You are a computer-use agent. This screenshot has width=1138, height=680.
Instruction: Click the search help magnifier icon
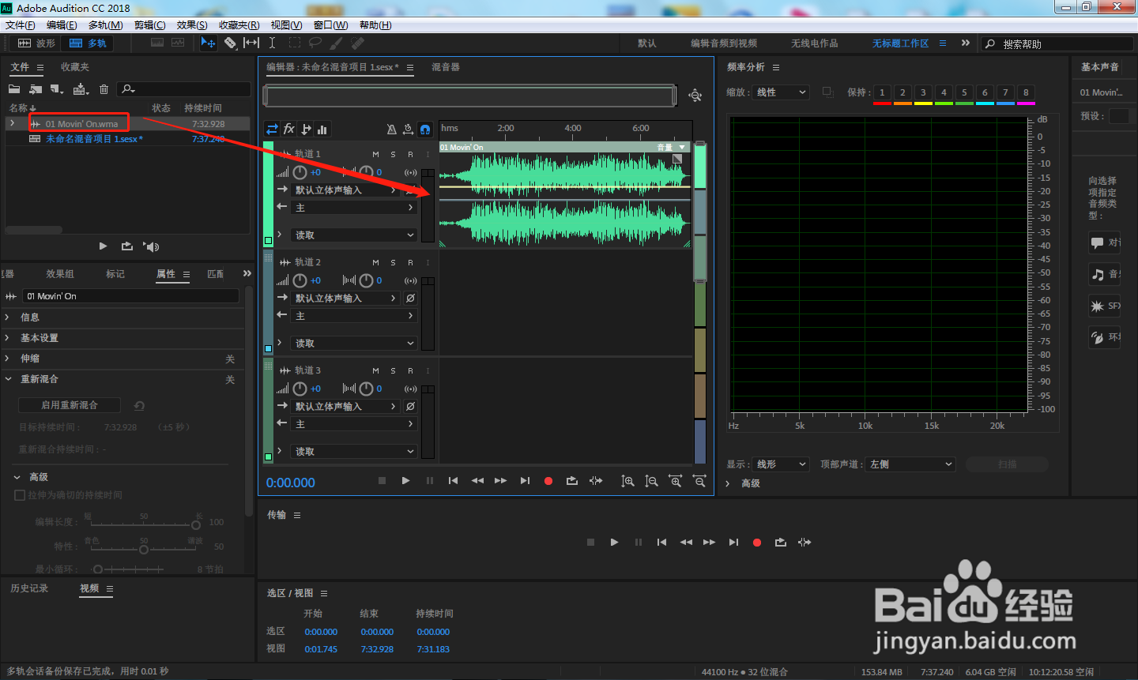[x=990, y=44]
